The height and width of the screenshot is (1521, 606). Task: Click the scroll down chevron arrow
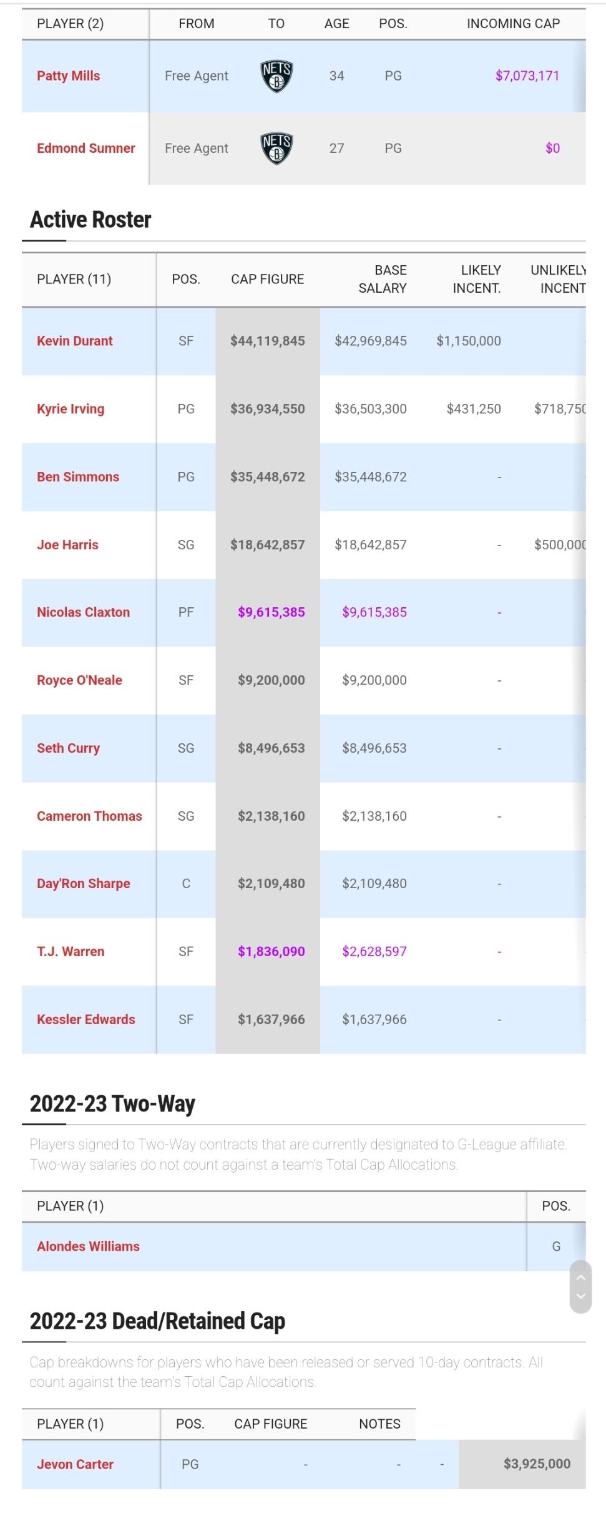[x=580, y=1296]
